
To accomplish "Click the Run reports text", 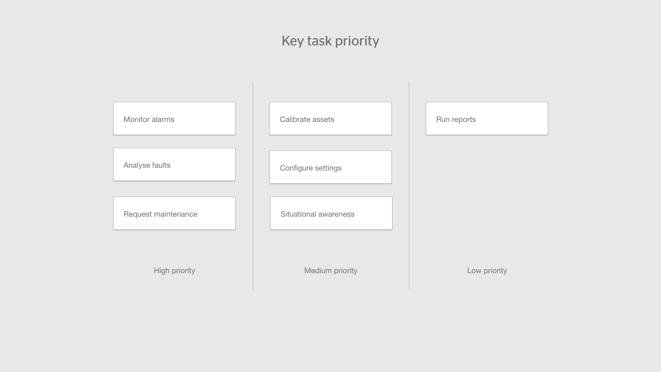I will (x=456, y=120).
